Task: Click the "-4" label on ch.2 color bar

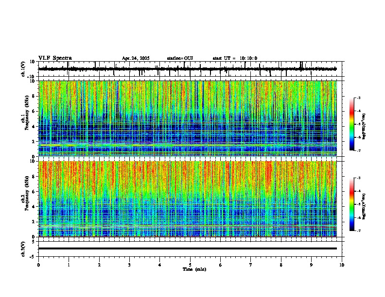Action: [358, 191]
